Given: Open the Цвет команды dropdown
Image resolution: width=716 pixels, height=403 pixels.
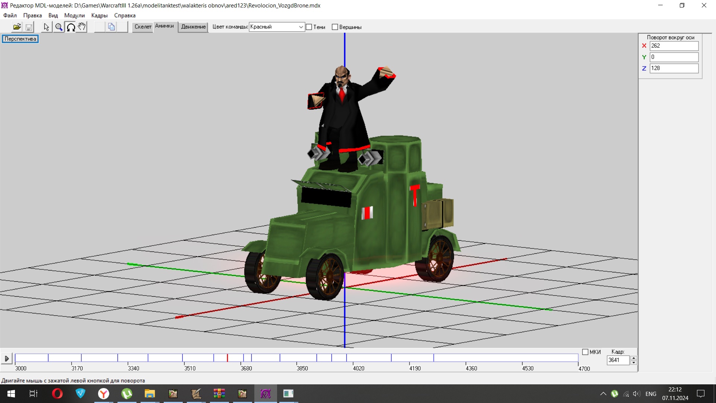Looking at the screenshot, I should tap(301, 27).
